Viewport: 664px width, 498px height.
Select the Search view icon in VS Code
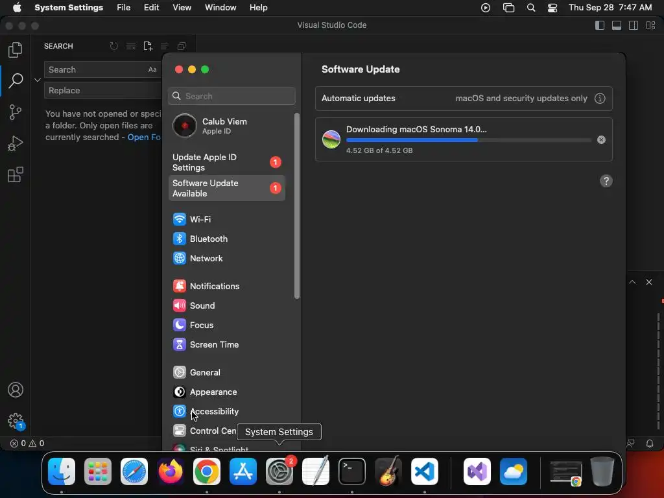point(16,80)
